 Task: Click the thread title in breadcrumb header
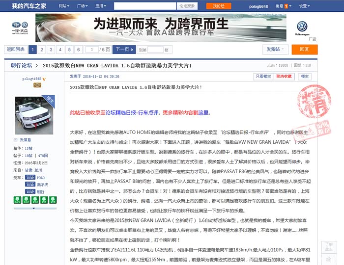click(x=117, y=65)
